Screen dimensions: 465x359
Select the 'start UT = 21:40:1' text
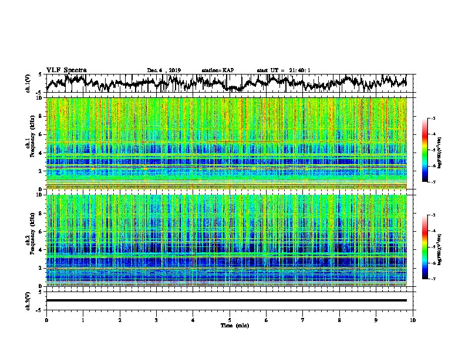coord(284,70)
